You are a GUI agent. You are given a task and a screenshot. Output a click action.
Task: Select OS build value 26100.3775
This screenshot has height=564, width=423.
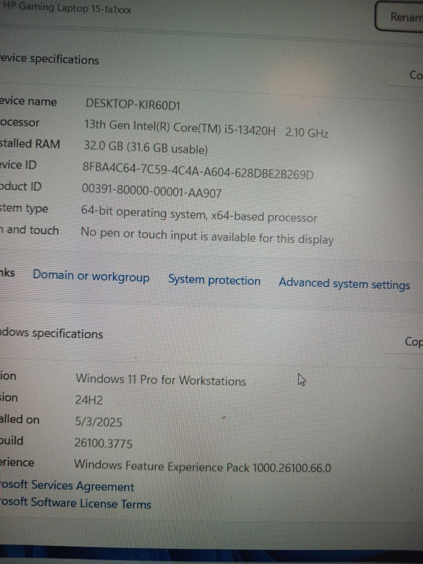coord(103,443)
